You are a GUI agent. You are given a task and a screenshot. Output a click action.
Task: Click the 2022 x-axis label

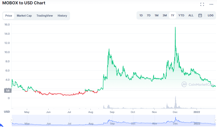tap(197, 112)
